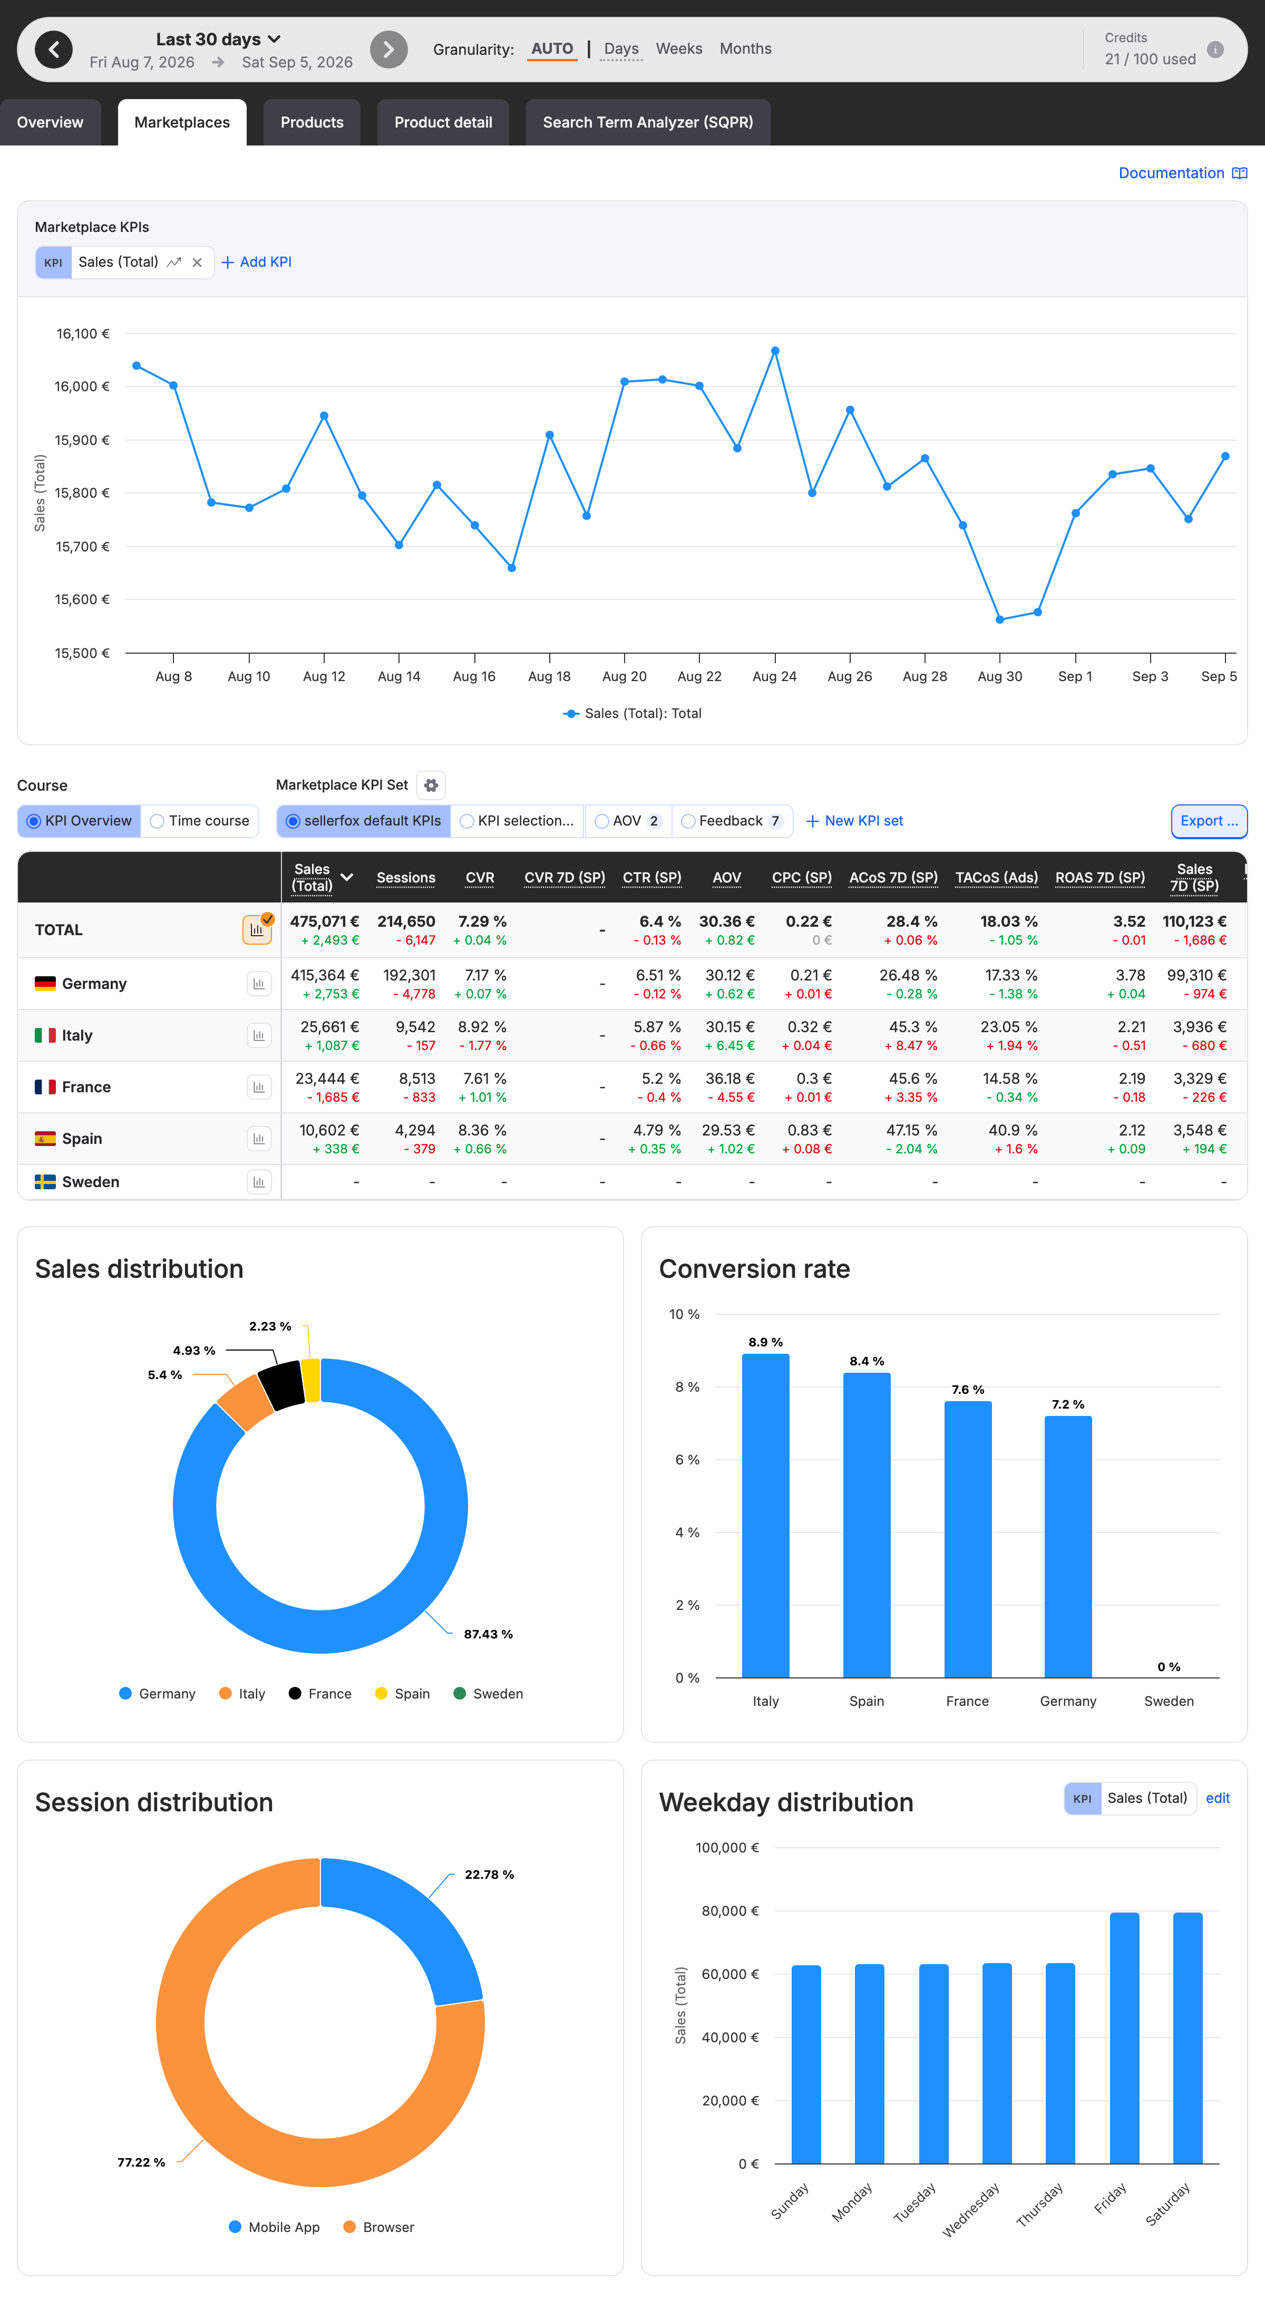Click edit link in Weekday distribution
The height and width of the screenshot is (2310, 1265).
[x=1218, y=1798]
